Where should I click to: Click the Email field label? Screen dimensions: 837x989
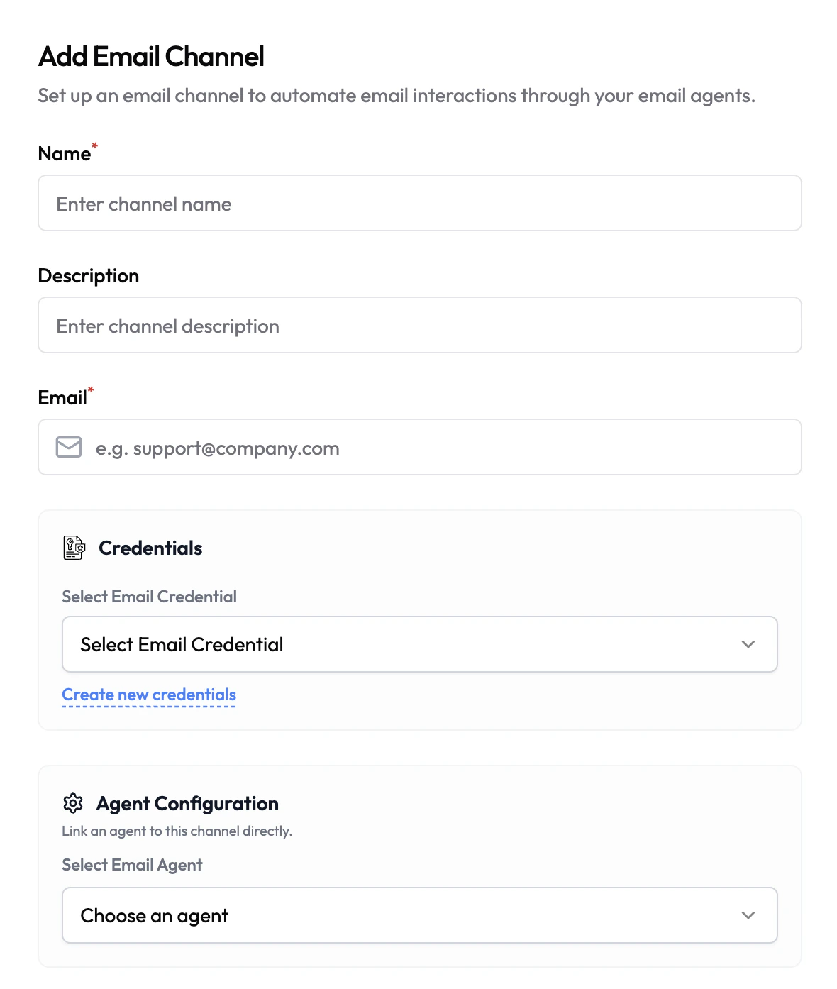point(62,398)
